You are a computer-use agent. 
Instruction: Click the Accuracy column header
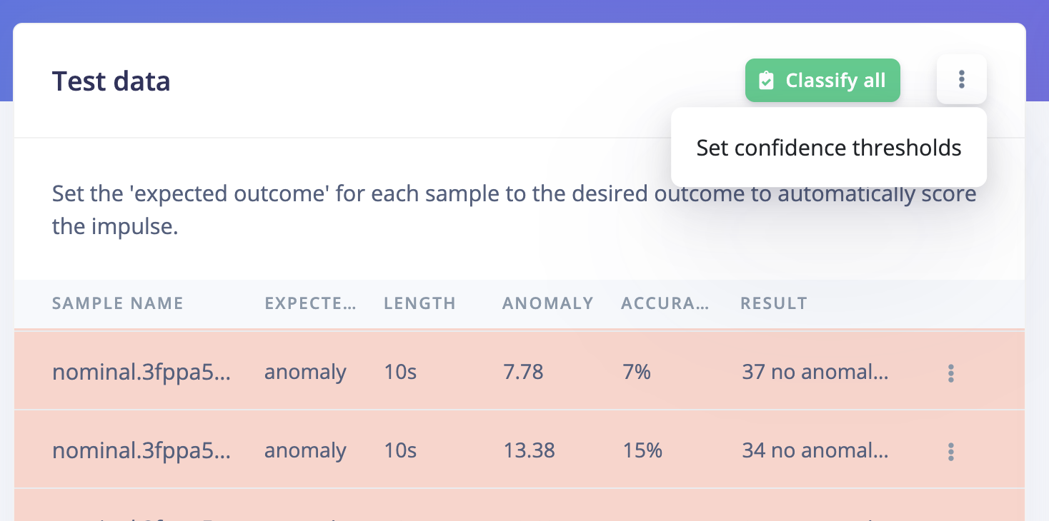pos(665,303)
